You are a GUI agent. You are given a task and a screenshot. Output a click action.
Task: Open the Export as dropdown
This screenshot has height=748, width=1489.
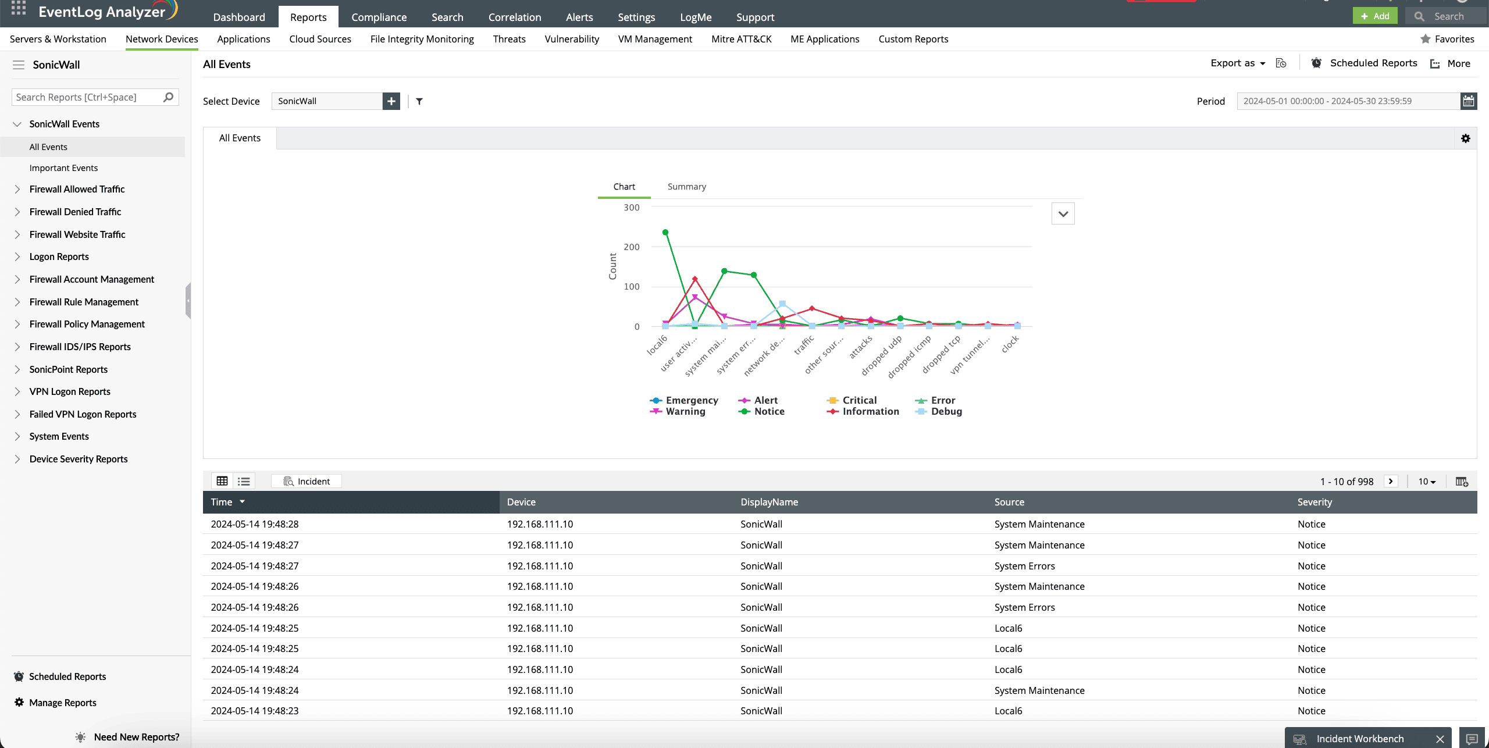[x=1238, y=63]
